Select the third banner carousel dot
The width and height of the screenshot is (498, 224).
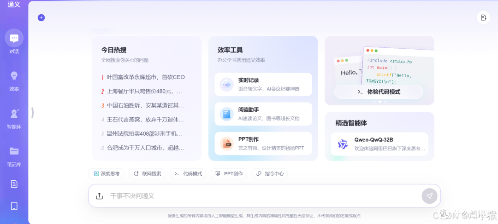(385, 102)
